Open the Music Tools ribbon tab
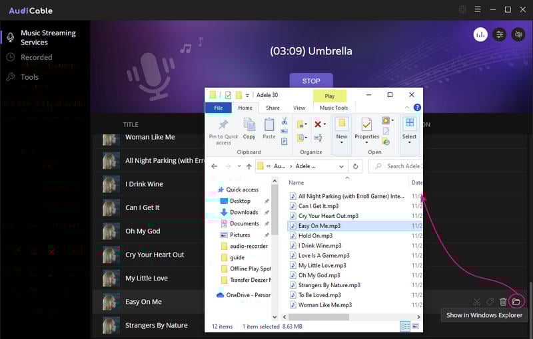533x339 pixels. tap(334, 108)
